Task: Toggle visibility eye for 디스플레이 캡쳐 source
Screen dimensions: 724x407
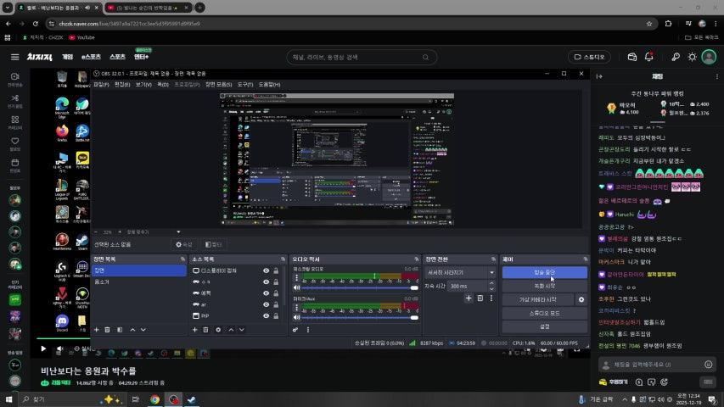Action: [266, 270]
